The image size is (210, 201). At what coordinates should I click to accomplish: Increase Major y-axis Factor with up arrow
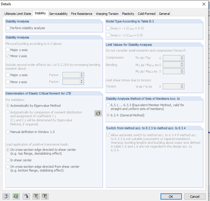pos(81,74)
